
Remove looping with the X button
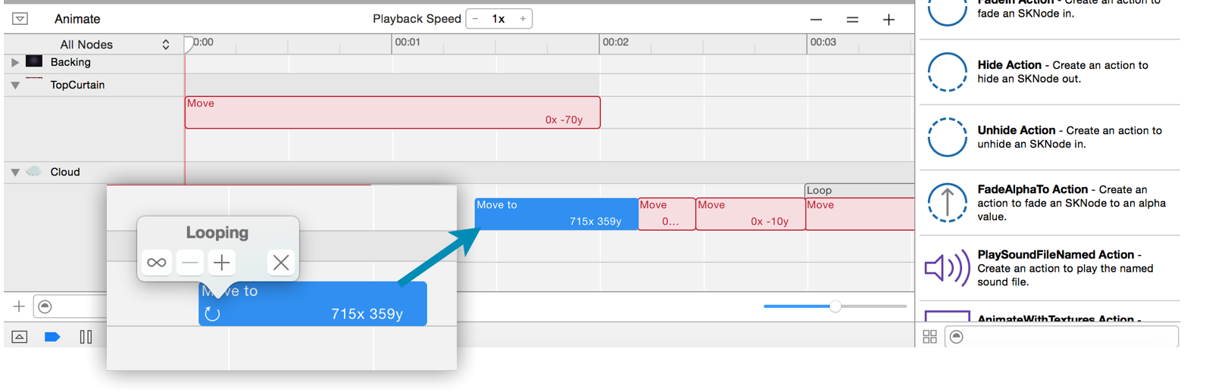coord(281,263)
